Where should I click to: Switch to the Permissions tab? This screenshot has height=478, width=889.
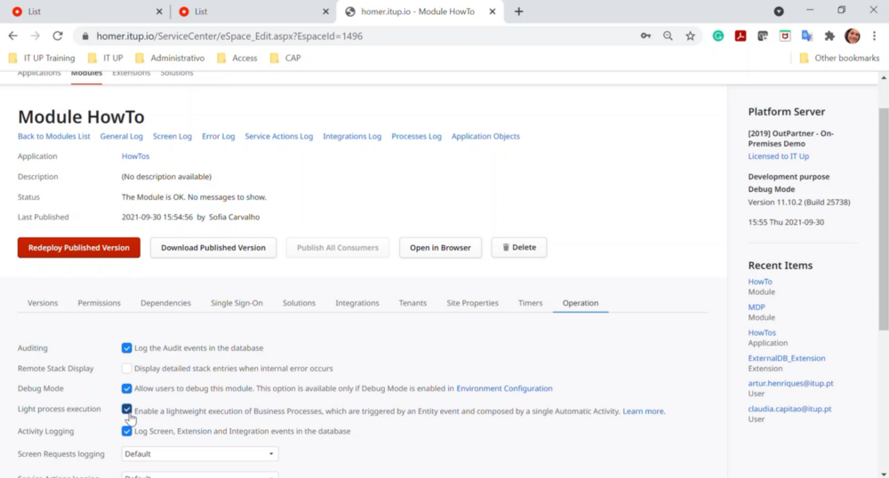(100, 303)
